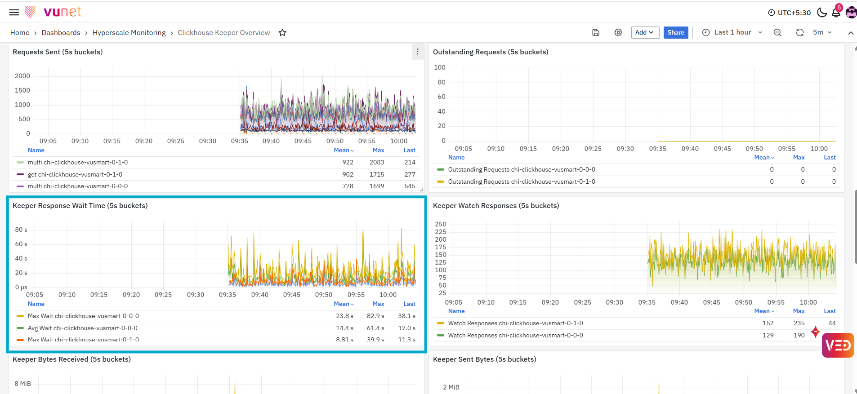The image size is (857, 394).
Task: Refresh the dashboard now
Action: click(800, 32)
